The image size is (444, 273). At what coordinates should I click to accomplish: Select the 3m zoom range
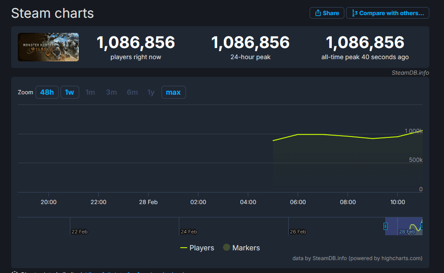tap(111, 92)
